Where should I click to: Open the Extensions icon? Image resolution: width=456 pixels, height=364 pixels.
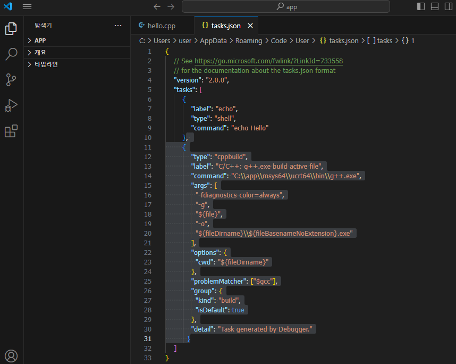pos(11,131)
